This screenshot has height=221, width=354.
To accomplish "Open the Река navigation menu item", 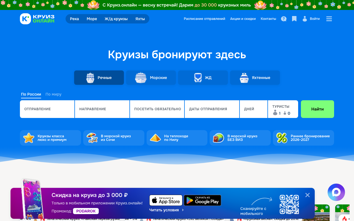I will 74,19.
